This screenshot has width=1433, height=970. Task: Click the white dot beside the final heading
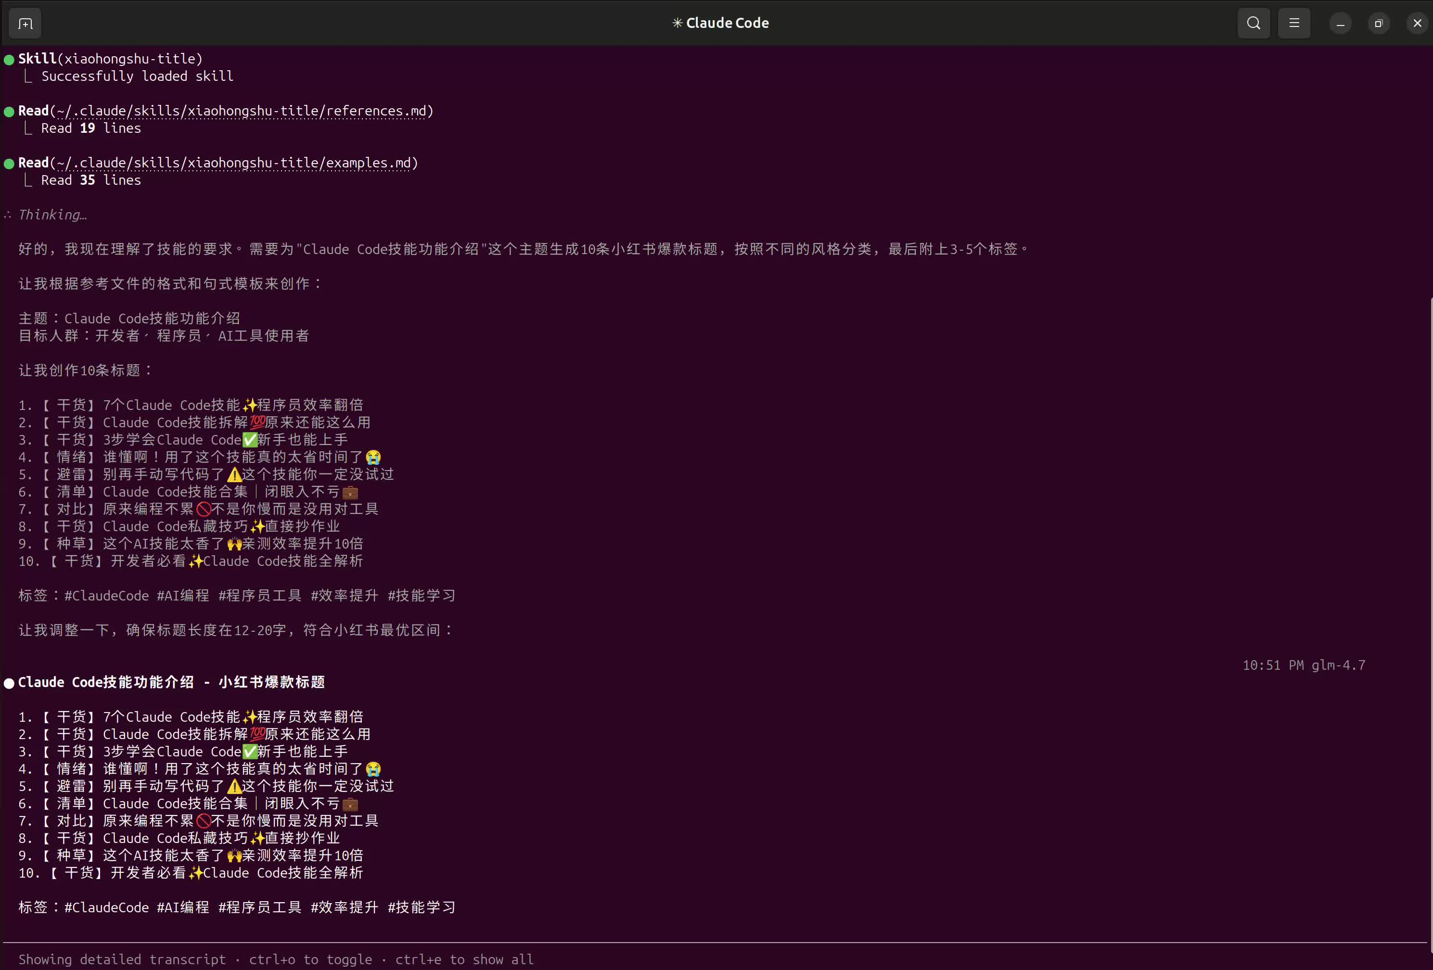(9, 683)
